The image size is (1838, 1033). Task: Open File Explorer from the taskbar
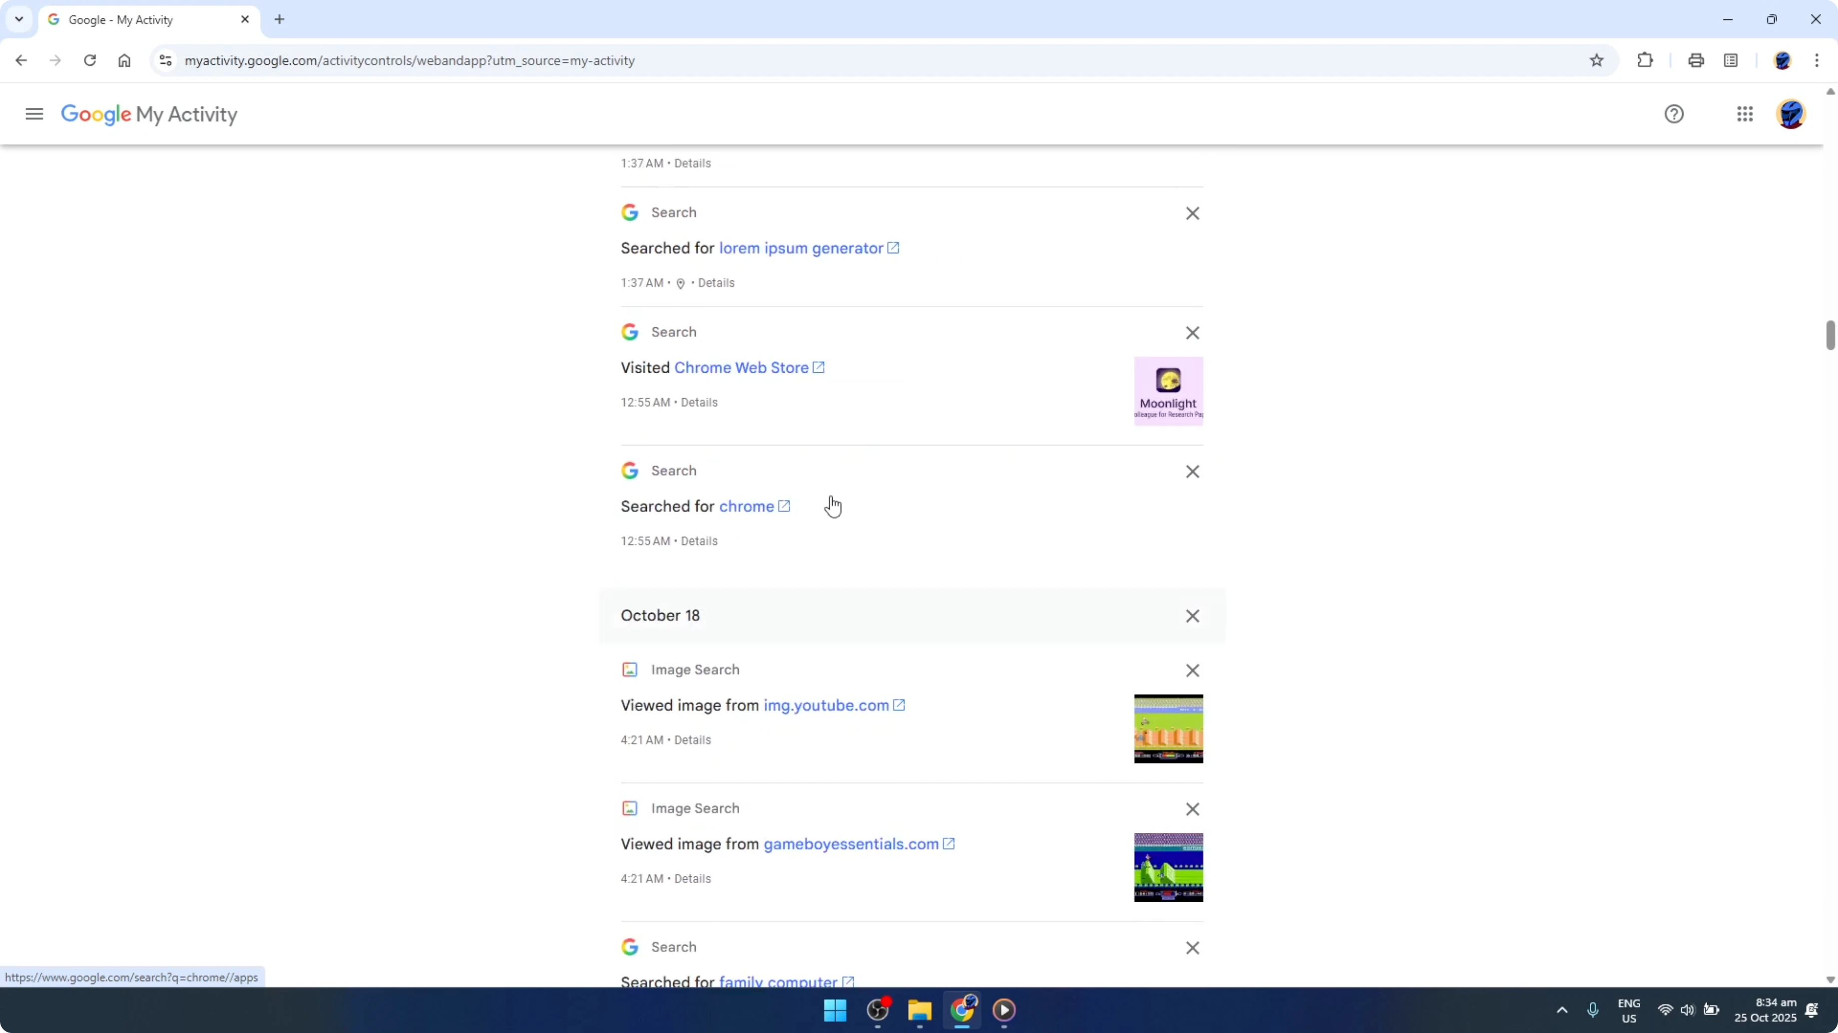(919, 1010)
